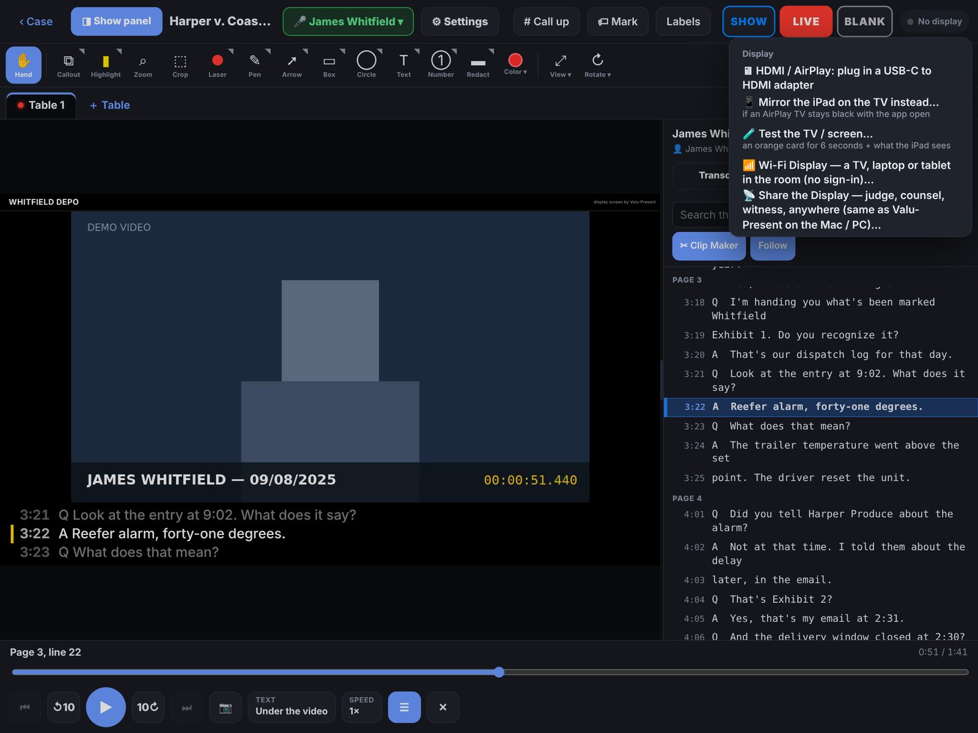Screen dimensions: 978x733
Task: Go back to Case
Action: (x=35, y=21)
